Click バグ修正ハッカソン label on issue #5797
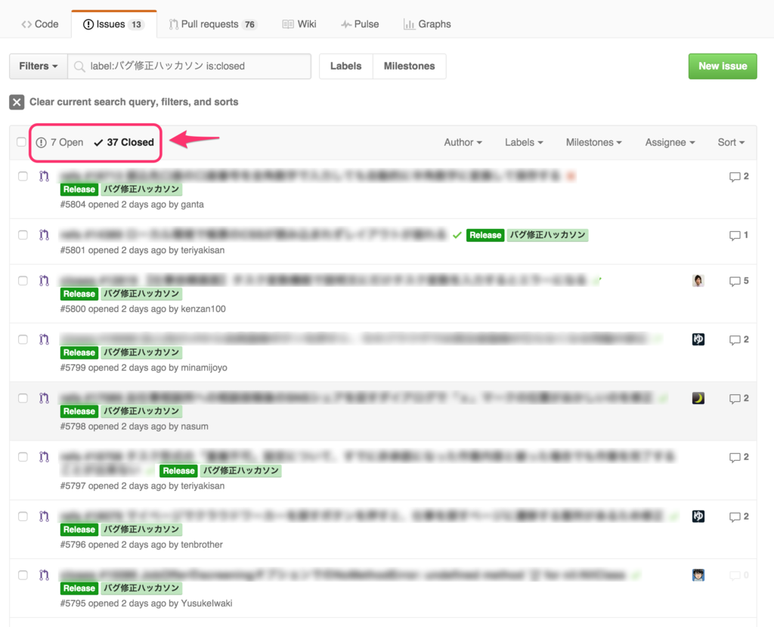Viewport: 774px width, 627px height. (x=241, y=471)
